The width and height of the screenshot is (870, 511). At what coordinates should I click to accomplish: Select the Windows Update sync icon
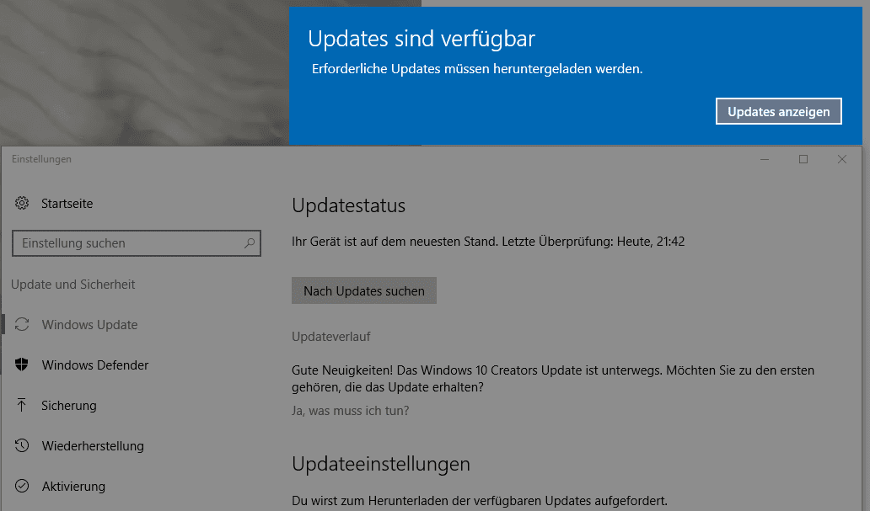click(22, 324)
